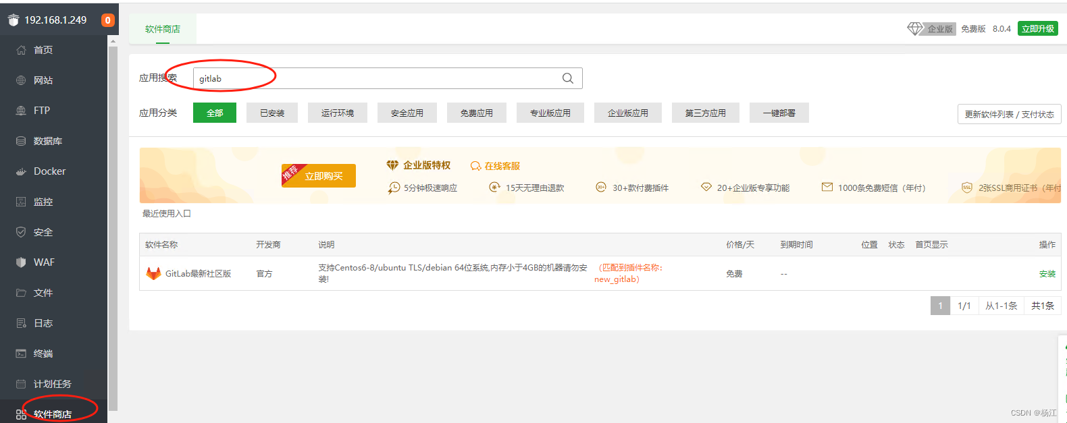Filter by 安全应用 category
The width and height of the screenshot is (1067, 423).
tap(407, 113)
